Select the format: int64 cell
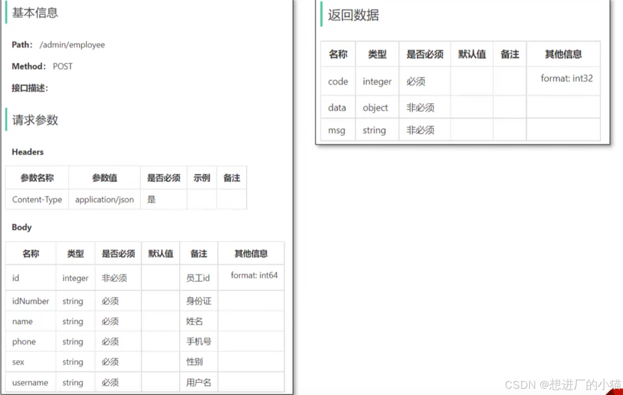Image resolution: width=623 pixels, height=395 pixels. 251,278
